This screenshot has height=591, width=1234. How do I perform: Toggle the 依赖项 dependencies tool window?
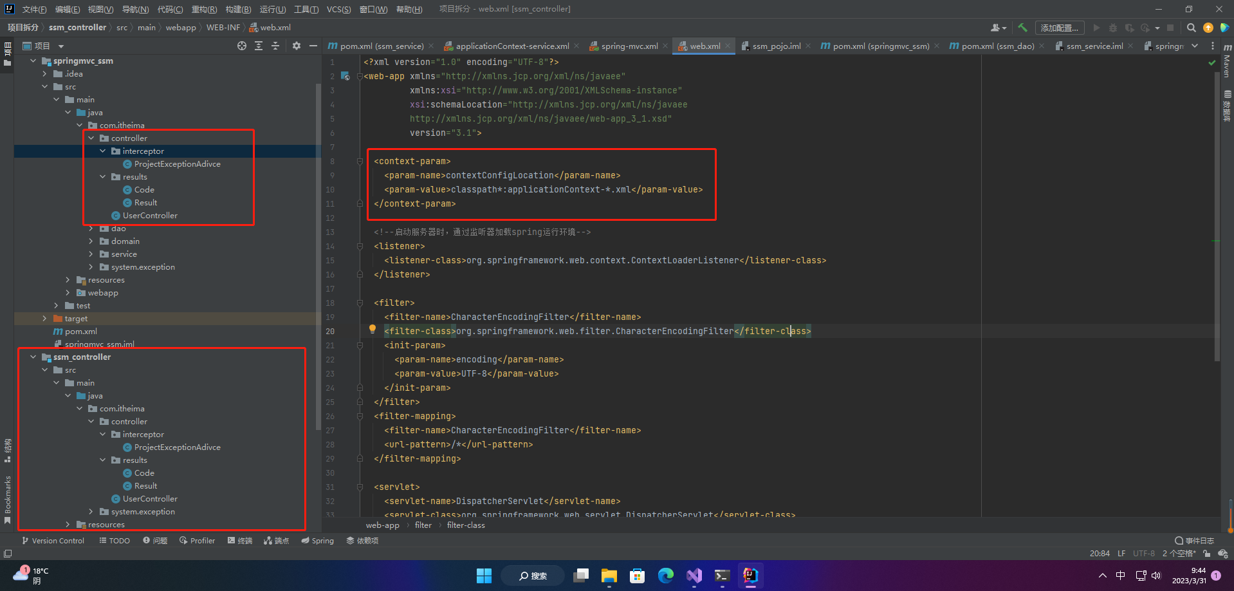pyautogui.click(x=362, y=541)
